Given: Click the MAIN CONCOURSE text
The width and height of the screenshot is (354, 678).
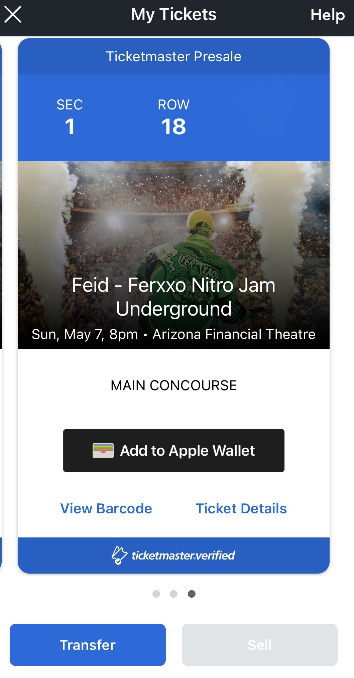Looking at the screenshot, I should (173, 386).
